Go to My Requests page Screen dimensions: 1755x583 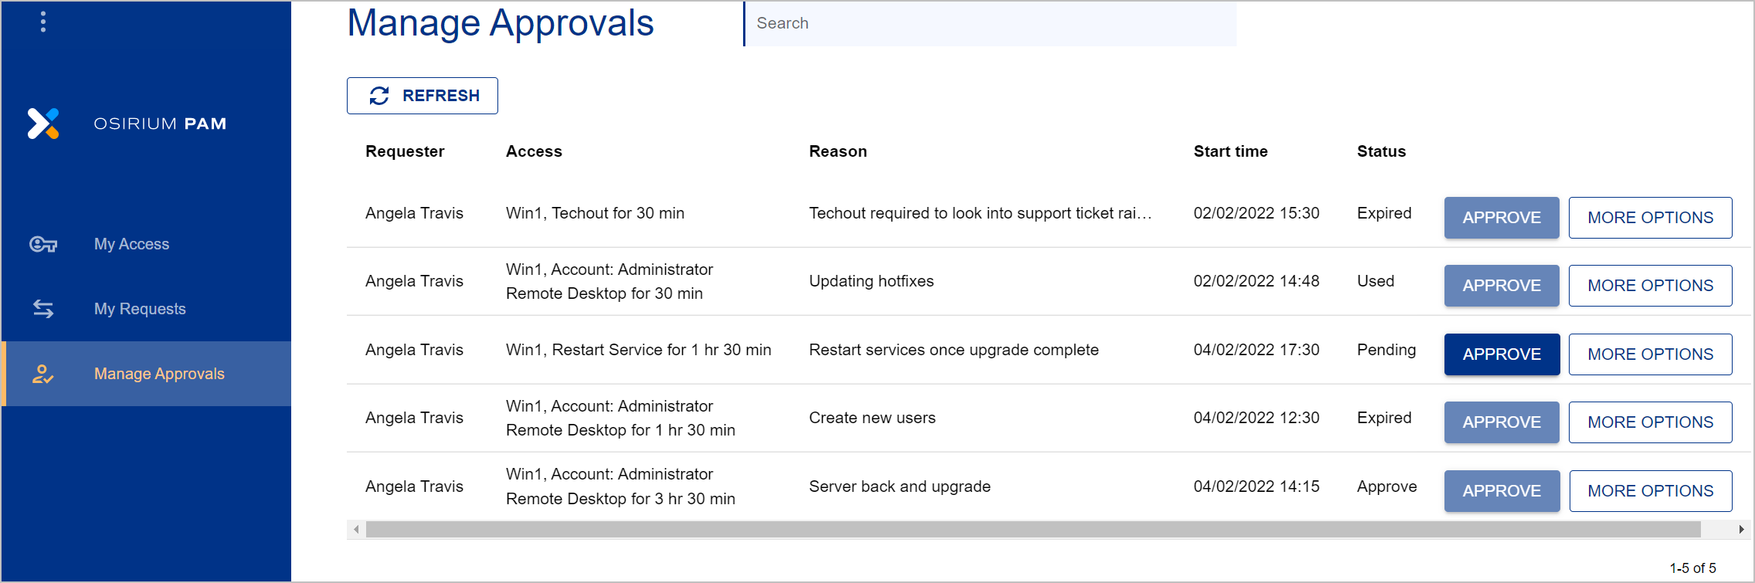pyautogui.click(x=140, y=309)
